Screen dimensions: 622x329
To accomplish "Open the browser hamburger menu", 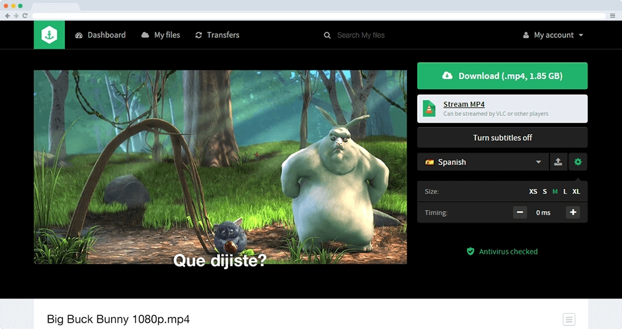I will 613,16.
